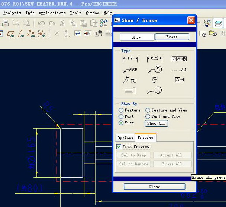
Task: Switch to Erase mode
Action: pos(172,37)
